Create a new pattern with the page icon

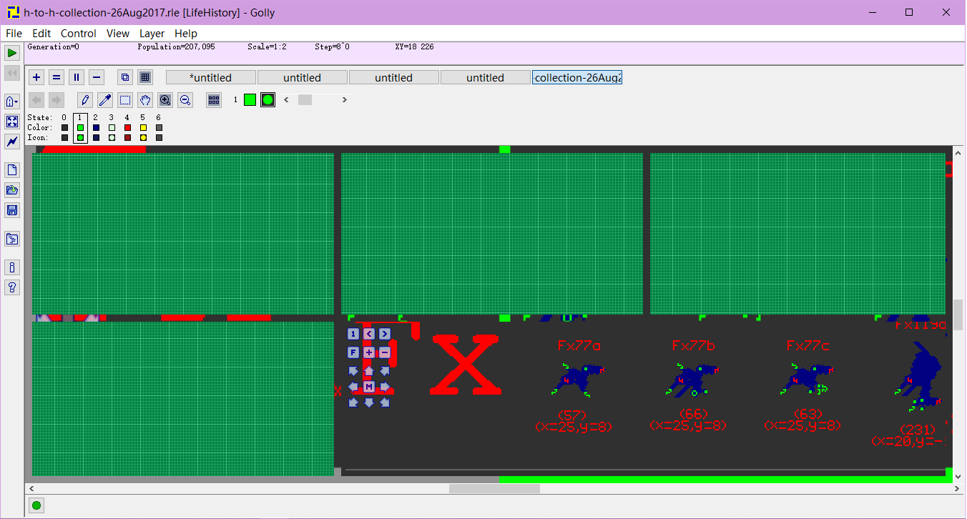pyautogui.click(x=12, y=170)
